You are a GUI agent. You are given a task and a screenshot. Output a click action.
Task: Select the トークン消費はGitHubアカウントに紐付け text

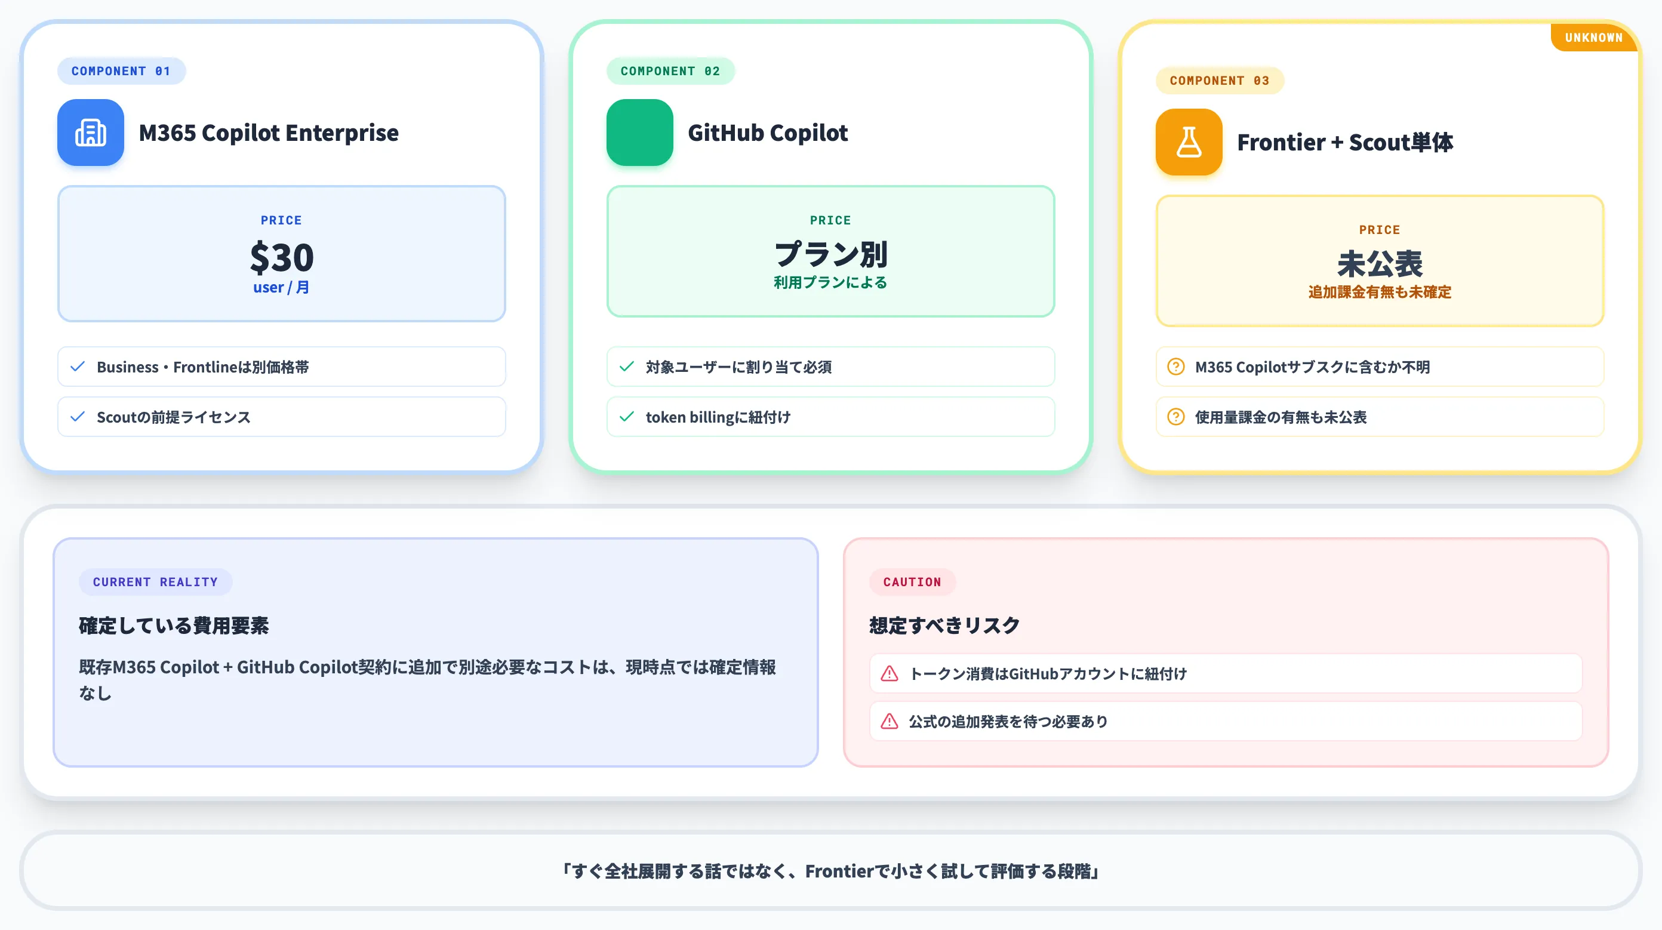pyautogui.click(x=1047, y=673)
